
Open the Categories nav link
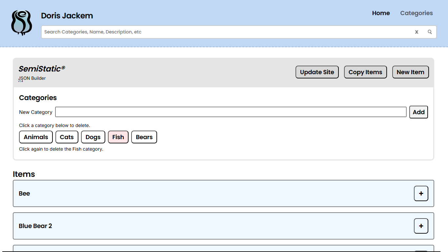[416, 13]
